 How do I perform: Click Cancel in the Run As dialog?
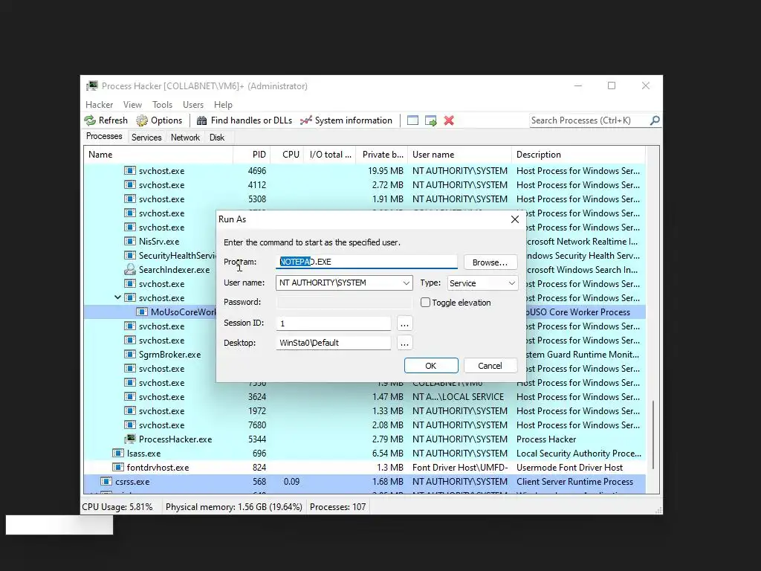(490, 366)
